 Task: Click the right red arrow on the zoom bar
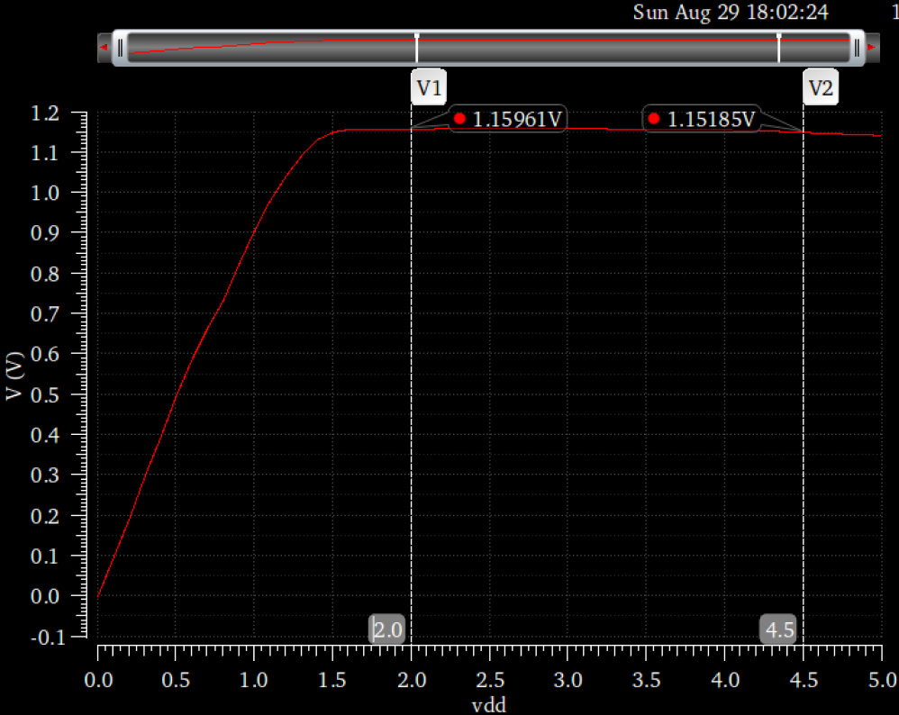click(x=872, y=47)
